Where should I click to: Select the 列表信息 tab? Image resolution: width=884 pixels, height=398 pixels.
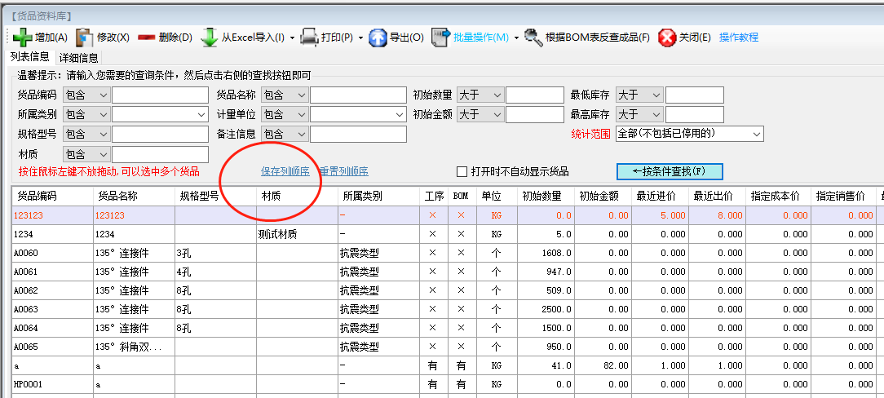29,57
